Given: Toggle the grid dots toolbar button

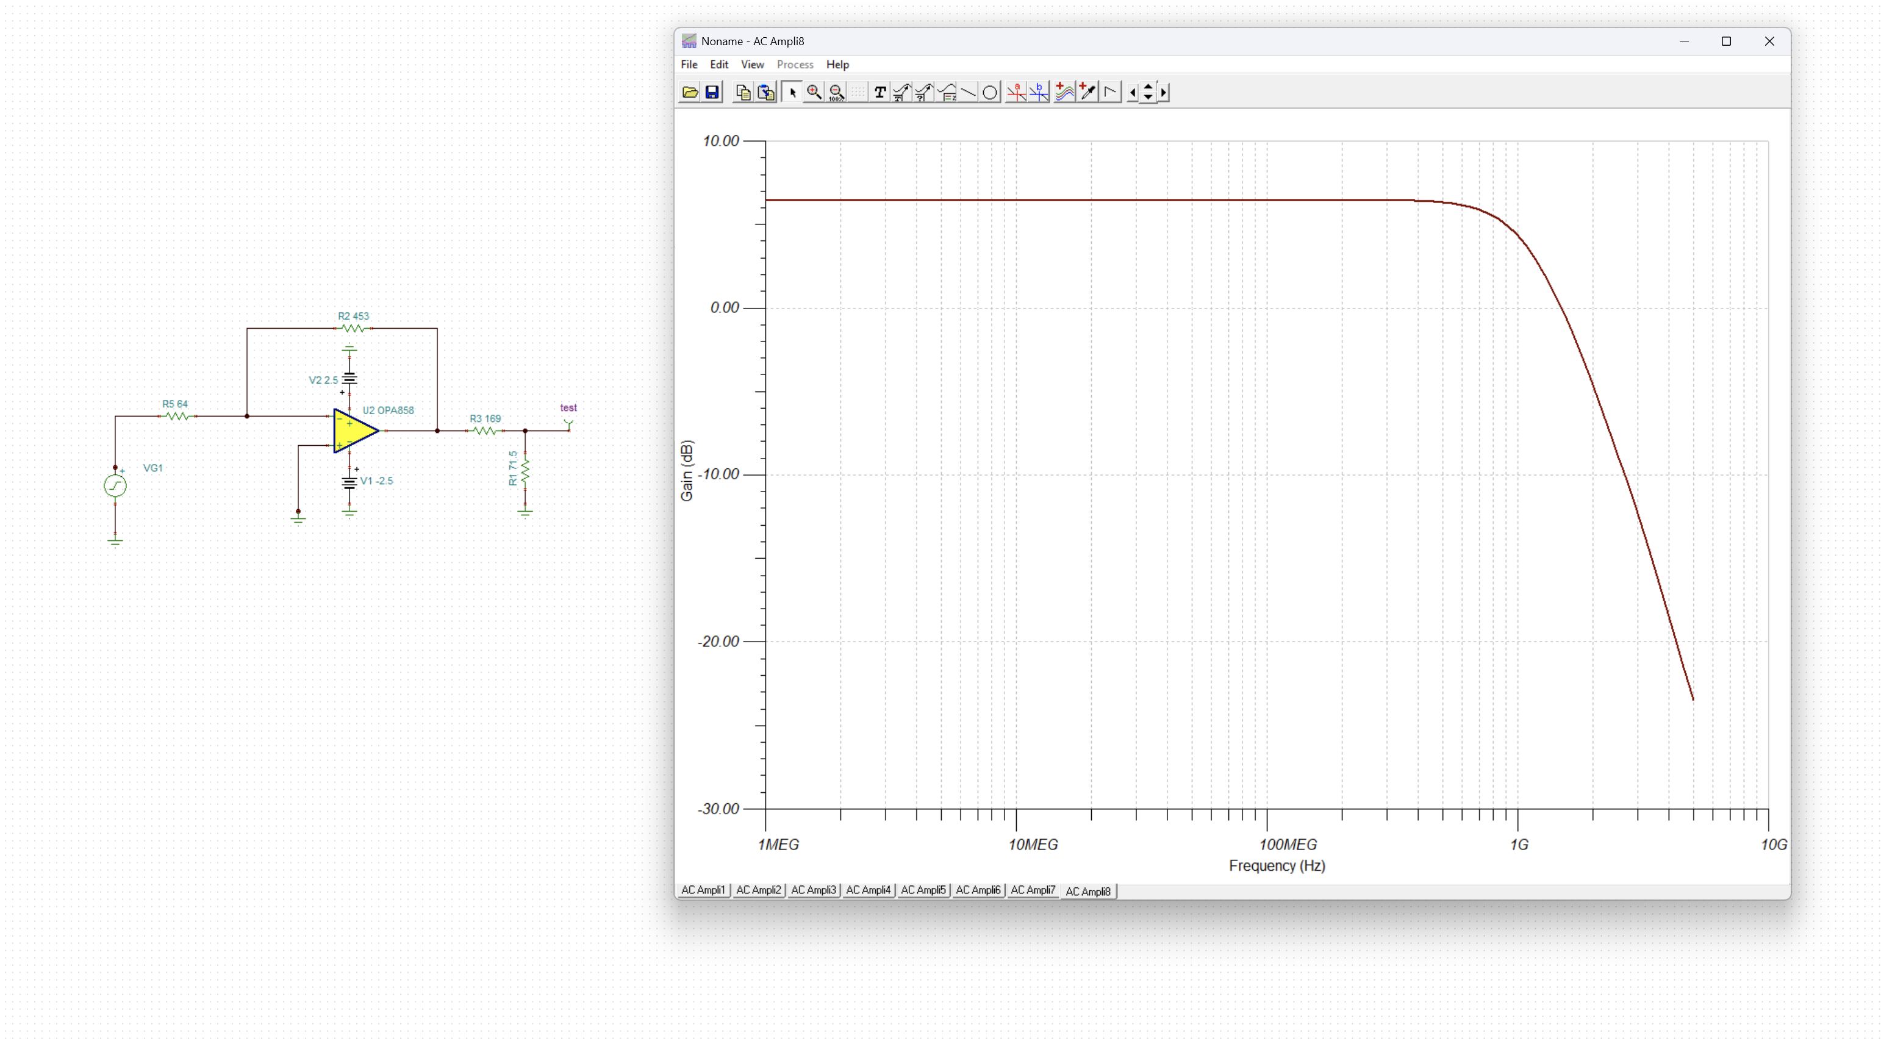Looking at the screenshot, I should coord(858,92).
